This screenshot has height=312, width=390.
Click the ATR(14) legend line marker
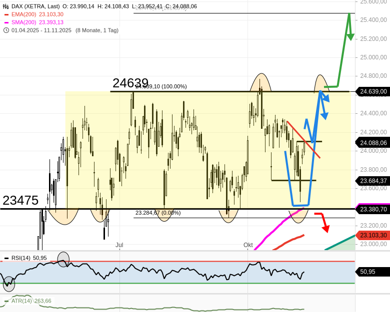[x=6, y=301]
